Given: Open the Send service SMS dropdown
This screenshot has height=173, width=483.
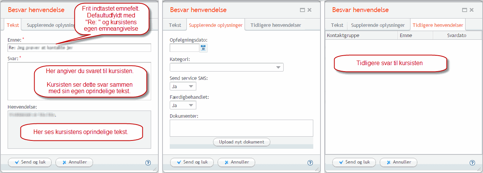Looking at the screenshot, I should tap(183, 86).
